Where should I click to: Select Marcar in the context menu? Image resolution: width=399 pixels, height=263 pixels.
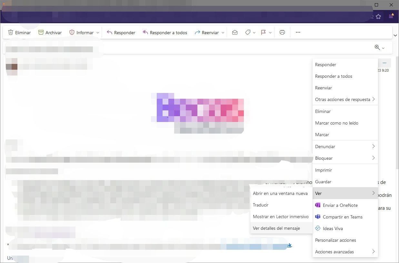[x=345, y=135]
